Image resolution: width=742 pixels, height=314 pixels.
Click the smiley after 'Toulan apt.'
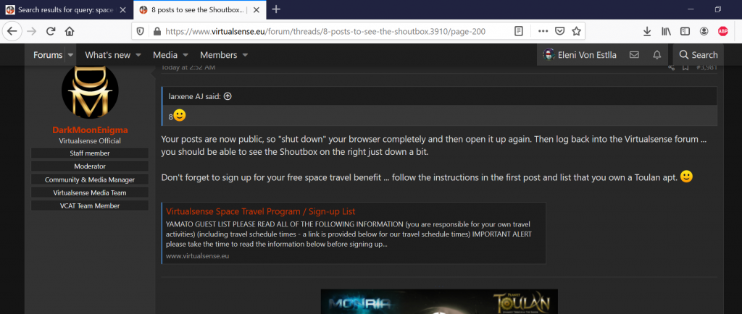[686, 177]
